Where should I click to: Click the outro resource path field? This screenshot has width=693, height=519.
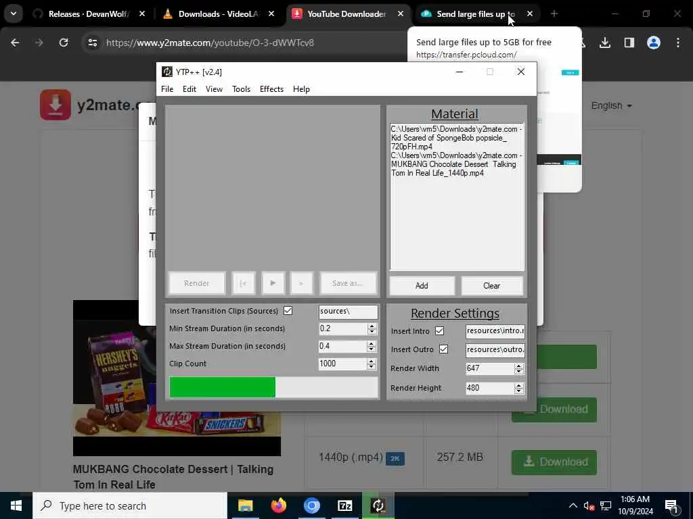(495, 349)
